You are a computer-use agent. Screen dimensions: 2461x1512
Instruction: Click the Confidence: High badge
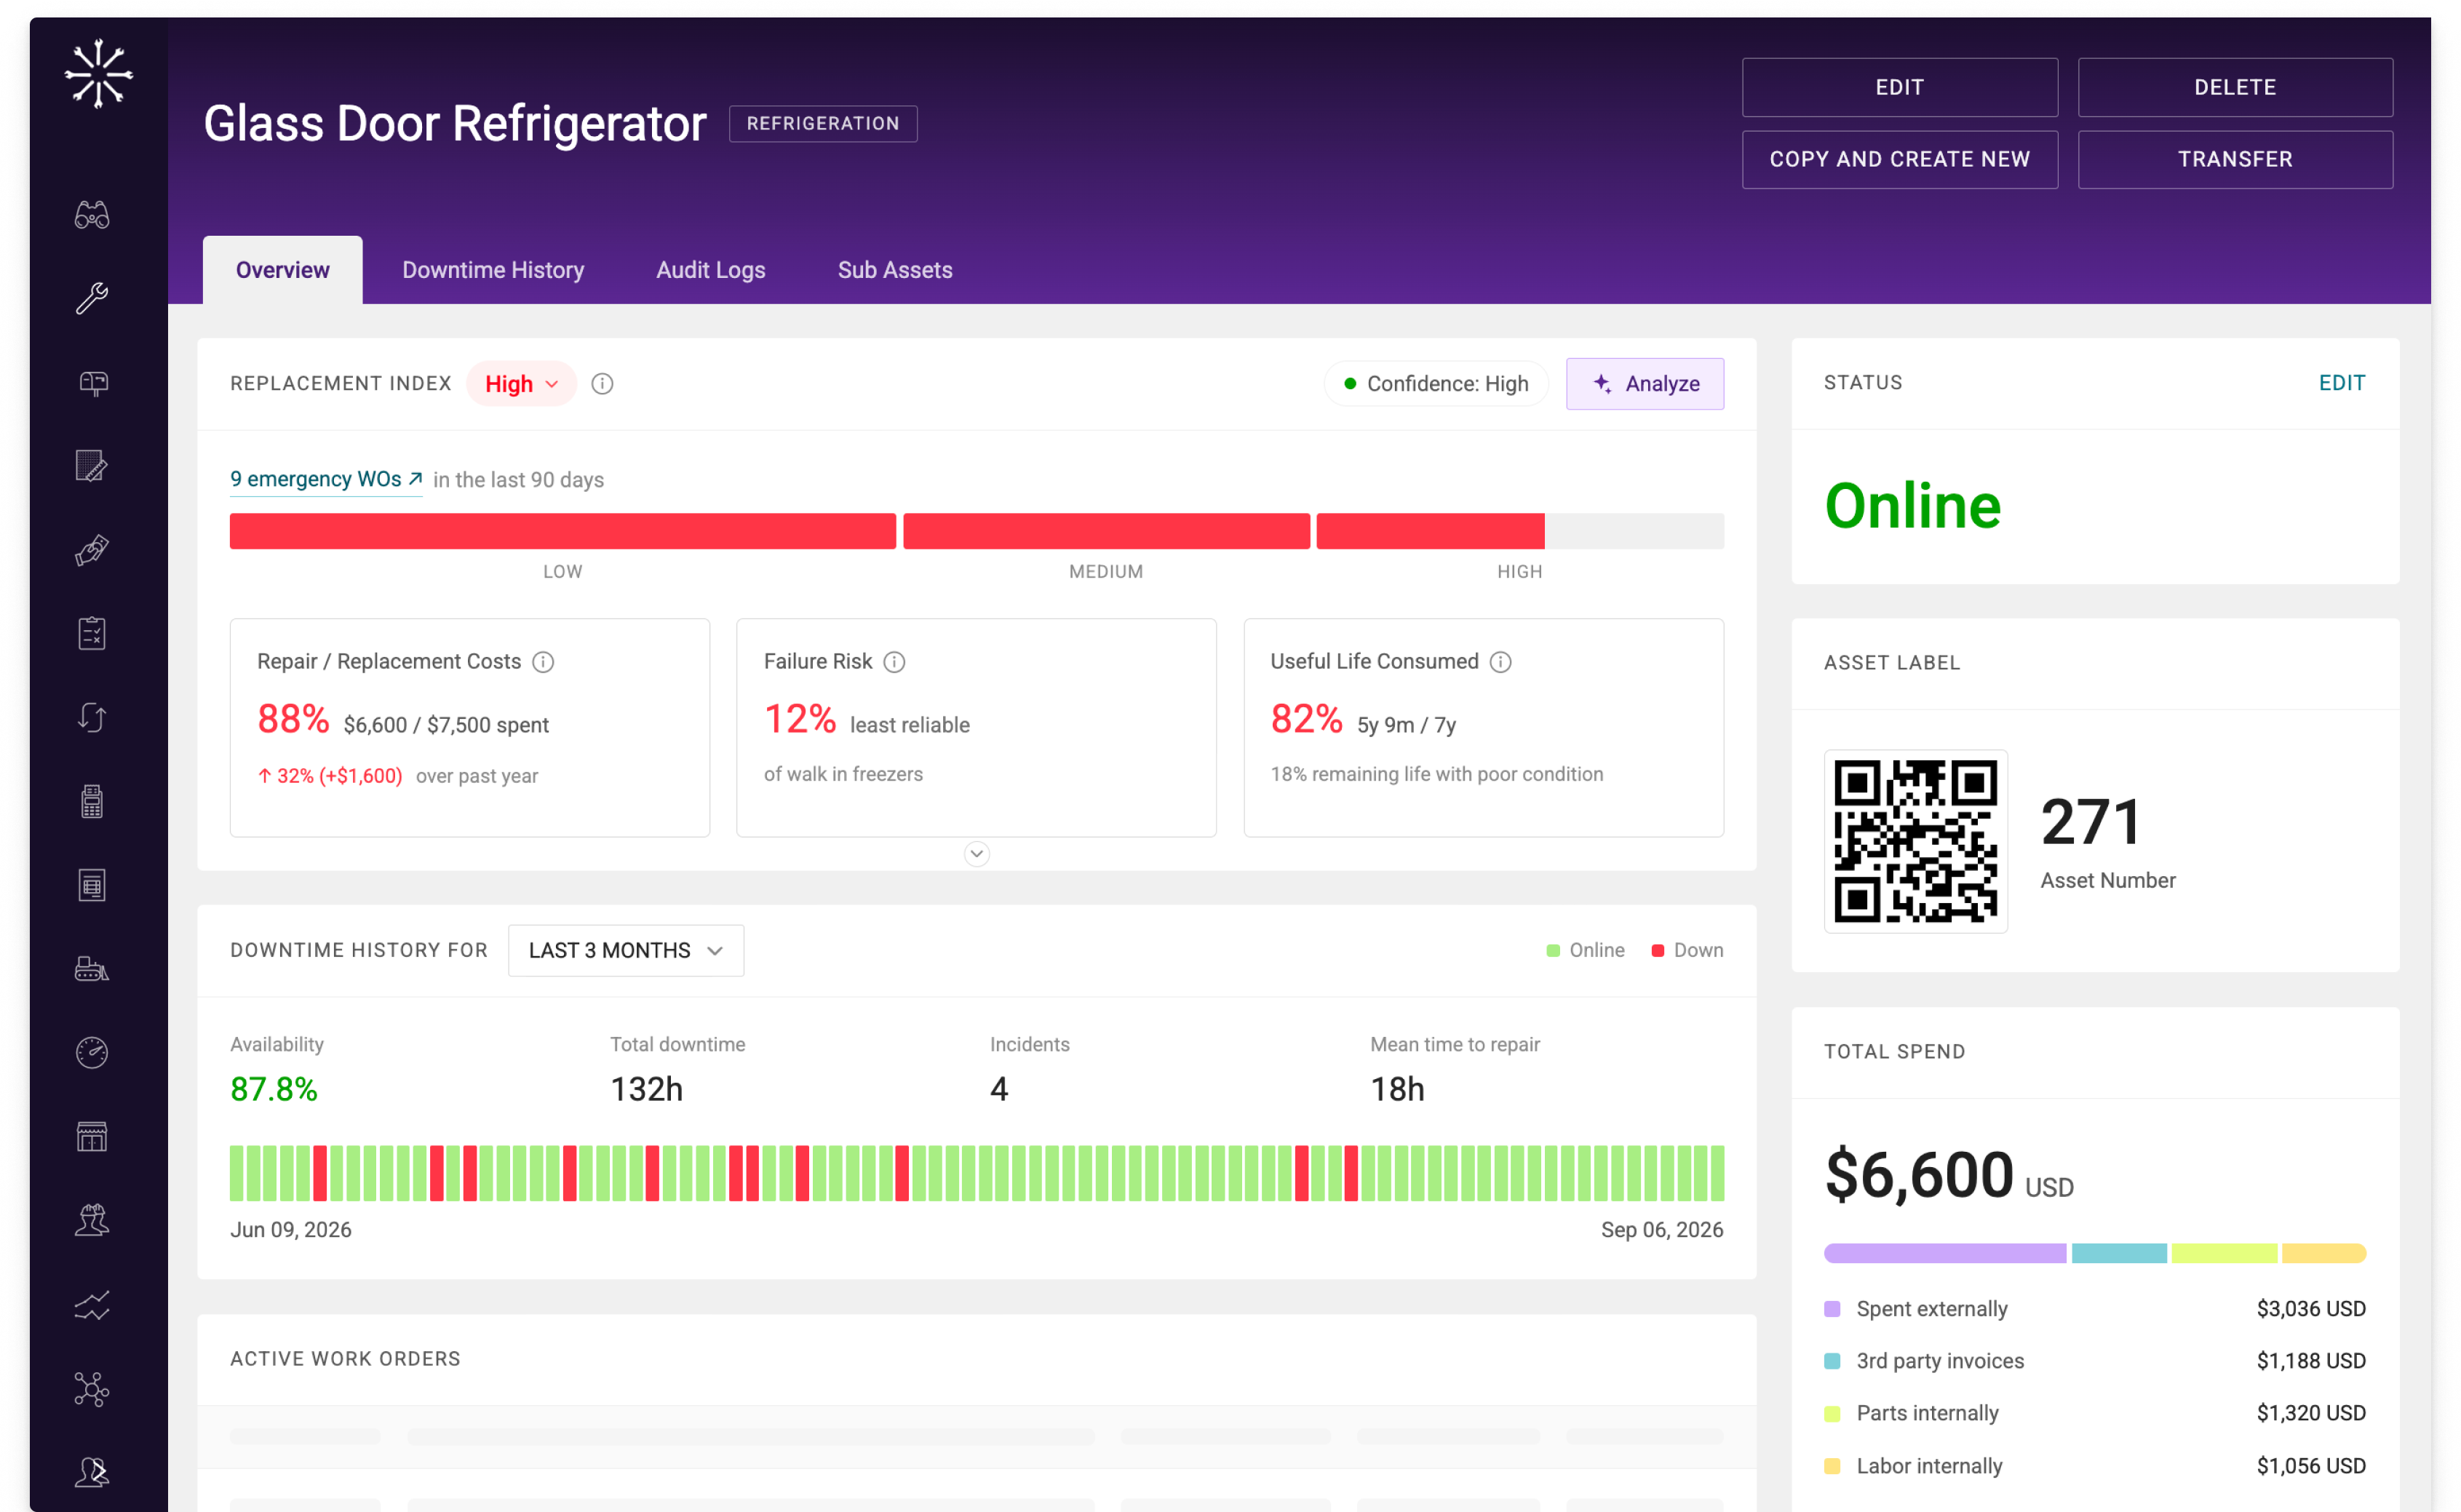(x=1436, y=384)
